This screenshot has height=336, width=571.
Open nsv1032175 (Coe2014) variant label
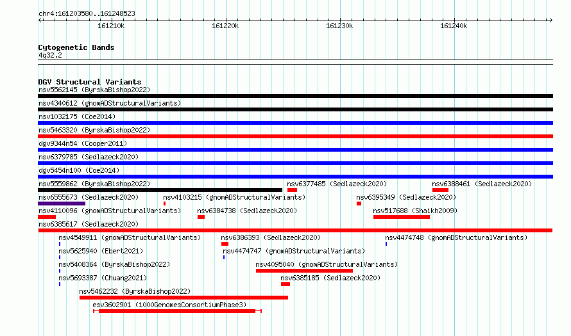coord(77,116)
